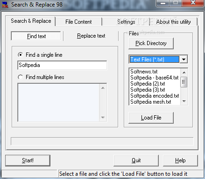Open the File Content tab
This screenshot has height=179, width=205.
(x=78, y=22)
